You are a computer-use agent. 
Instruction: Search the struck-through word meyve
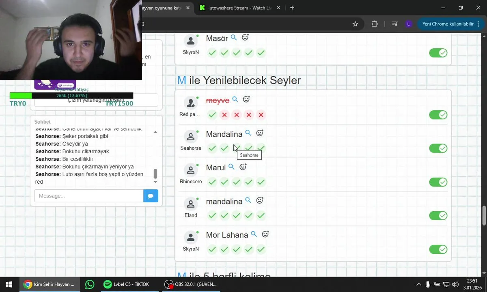235,99
